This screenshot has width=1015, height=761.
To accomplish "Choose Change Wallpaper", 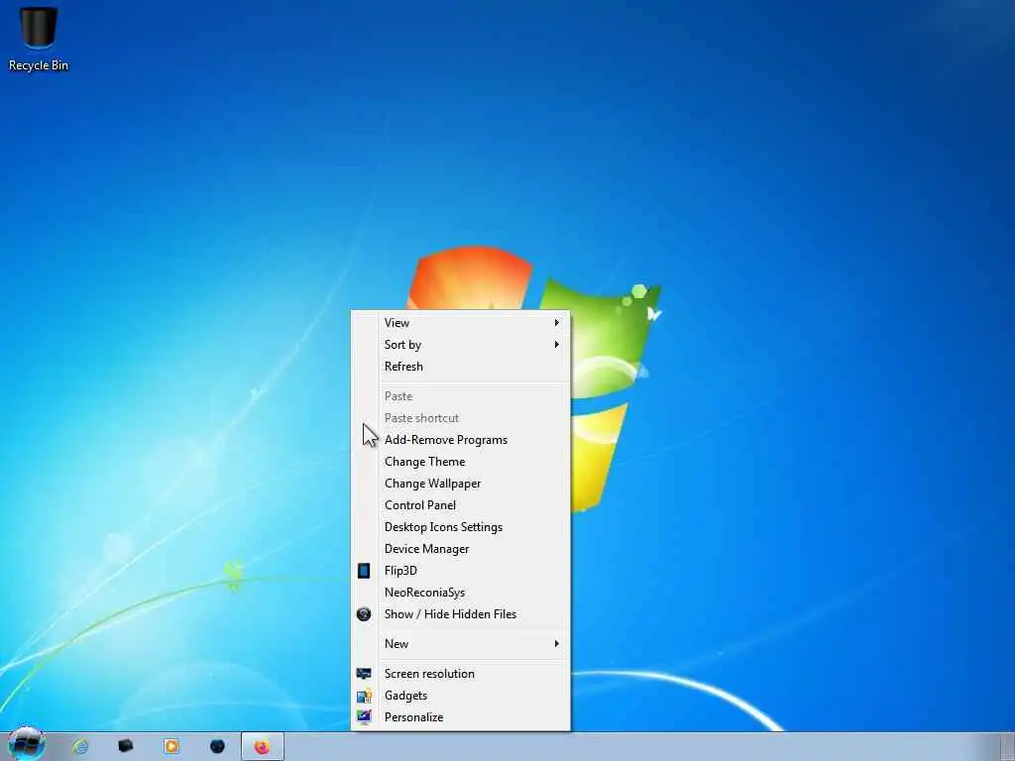I will [x=460, y=484].
